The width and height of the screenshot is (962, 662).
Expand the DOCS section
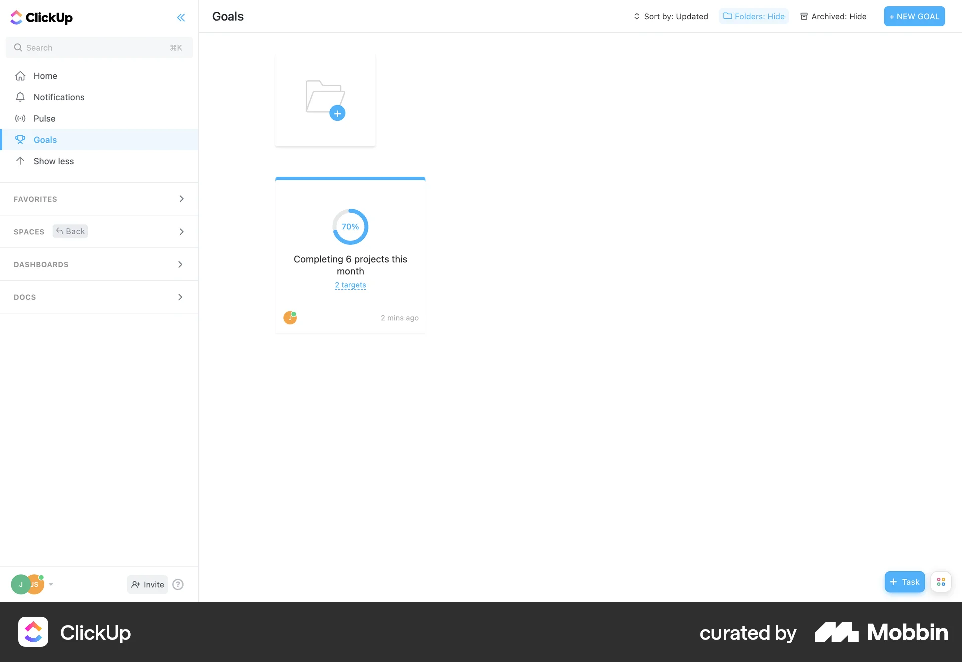click(x=180, y=297)
